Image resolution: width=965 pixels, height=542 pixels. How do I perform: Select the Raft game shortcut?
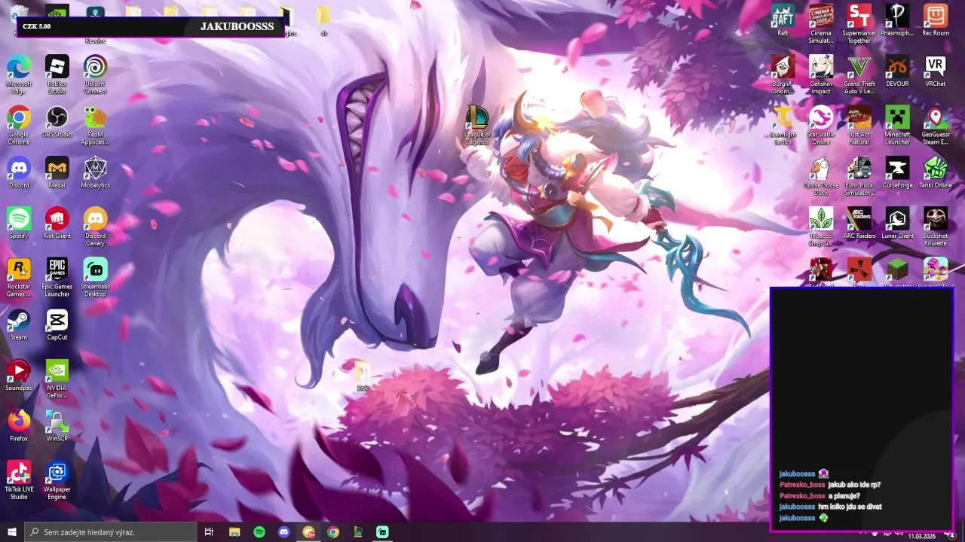(783, 19)
